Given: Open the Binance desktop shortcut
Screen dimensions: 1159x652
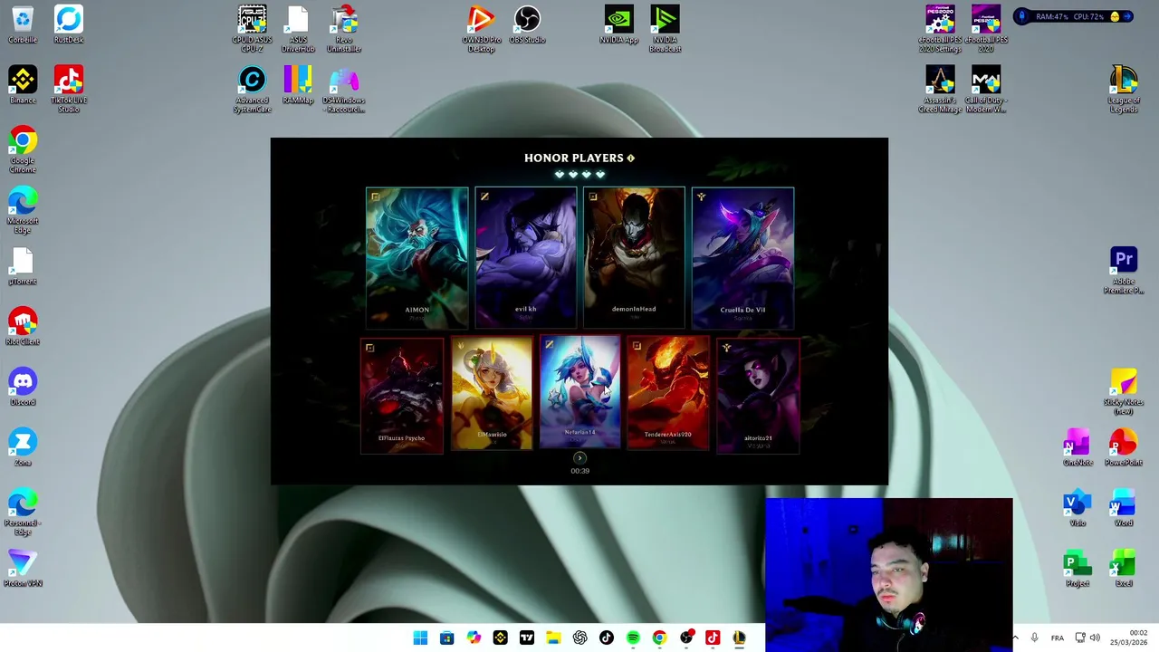Looking at the screenshot, I should click(23, 85).
